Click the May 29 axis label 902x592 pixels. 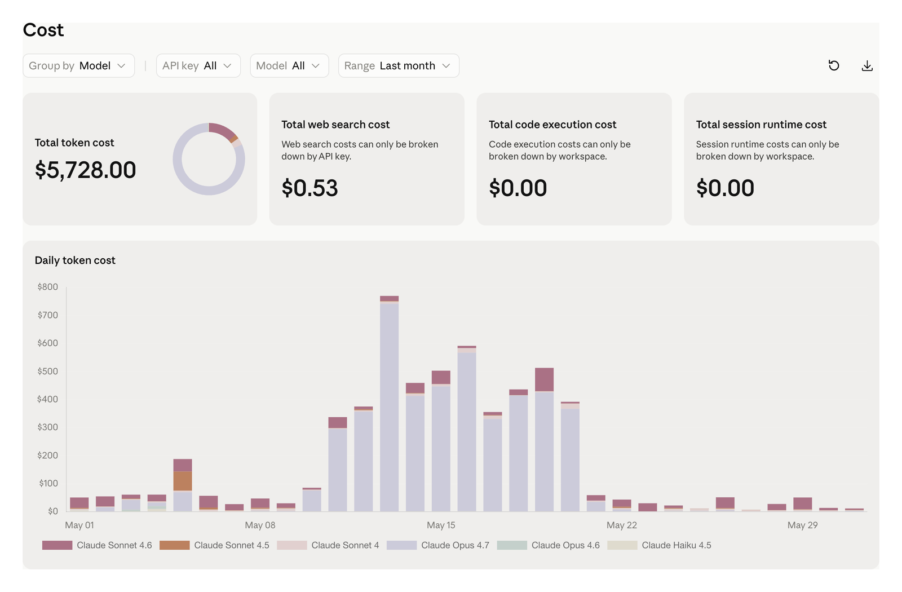[x=802, y=525]
